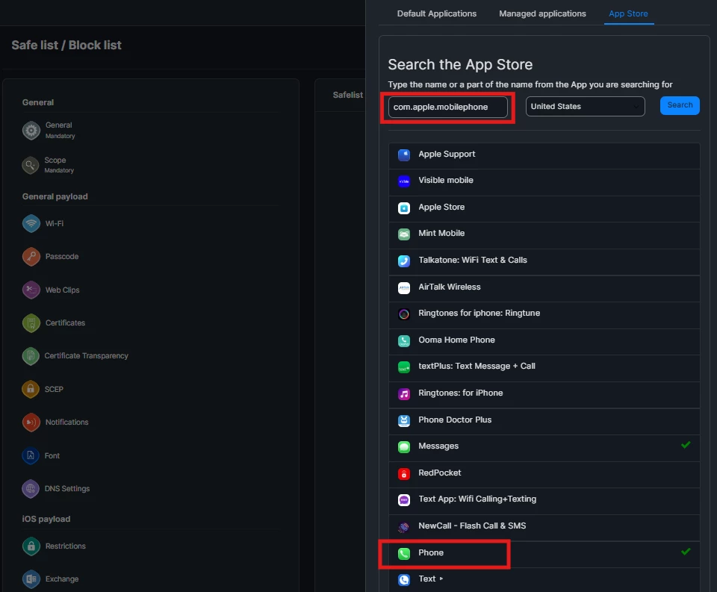
Task: Toggle the checkmark on Messages row
Action: [x=686, y=445]
